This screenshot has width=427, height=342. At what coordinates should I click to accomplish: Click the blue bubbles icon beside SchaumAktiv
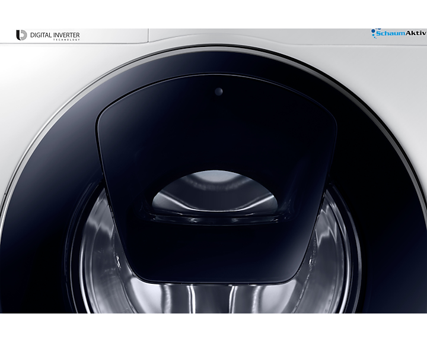(x=374, y=31)
